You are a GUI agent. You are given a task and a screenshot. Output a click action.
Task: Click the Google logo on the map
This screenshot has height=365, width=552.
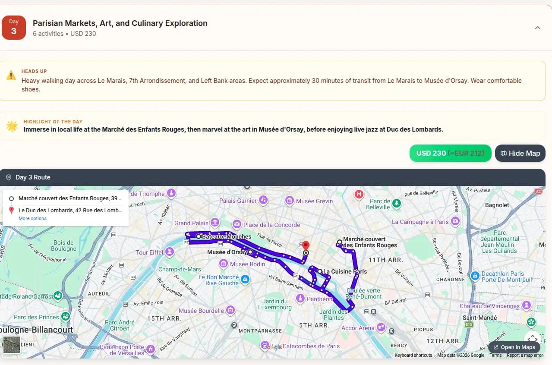pyautogui.click(x=271, y=347)
